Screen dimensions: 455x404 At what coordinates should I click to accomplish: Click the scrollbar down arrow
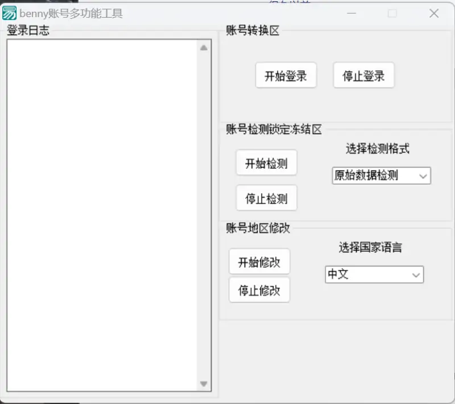point(204,384)
